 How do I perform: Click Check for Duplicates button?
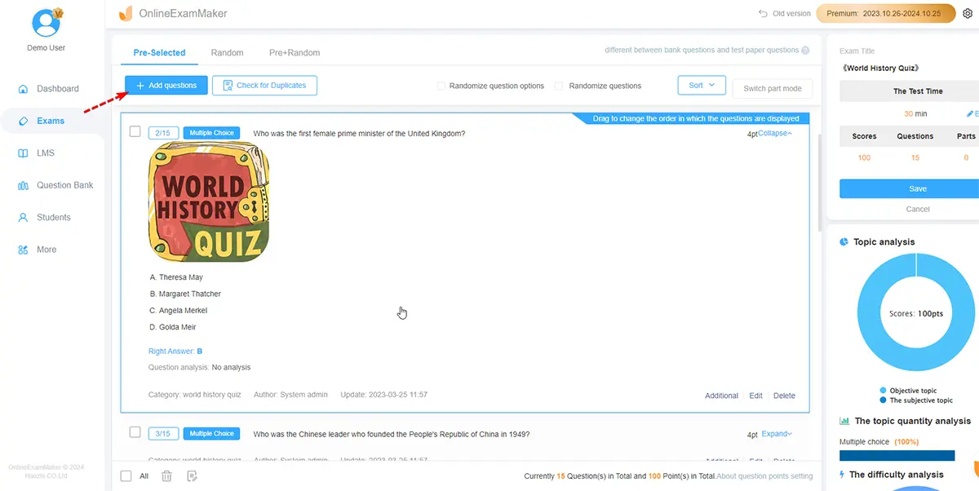[x=264, y=86]
